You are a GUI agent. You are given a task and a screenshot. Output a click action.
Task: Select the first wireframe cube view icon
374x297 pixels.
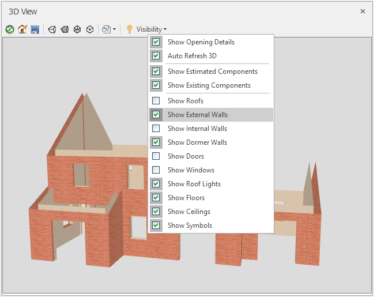tap(52, 29)
